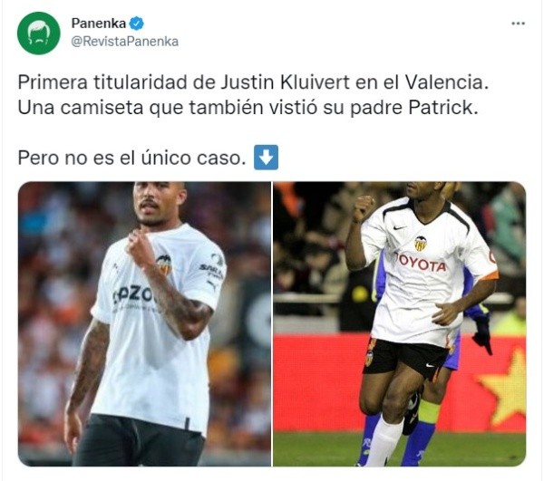Open the left photo of Justin Kluivert
Viewport: 544px width, 481px height.
[144, 323]
